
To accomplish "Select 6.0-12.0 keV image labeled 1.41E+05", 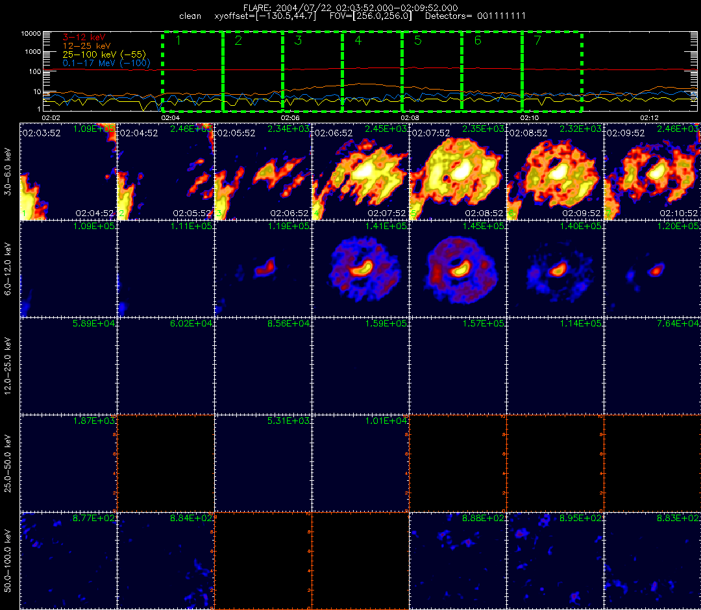I will (x=360, y=269).
